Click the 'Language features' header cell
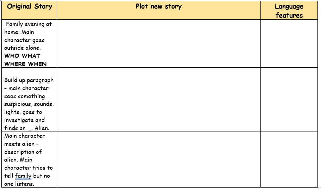This screenshot has height=190, width=321. [289, 11]
